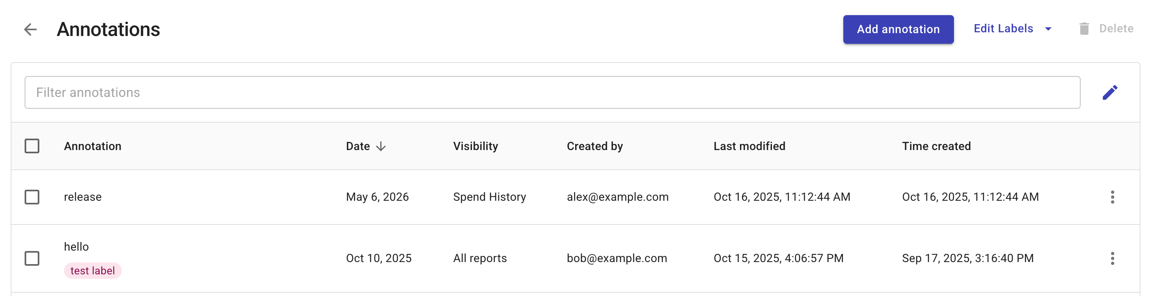Viewport: 1152px width, 296px height.
Task: Click the Edit Labels dropdown arrow
Action: point(1048,29)
